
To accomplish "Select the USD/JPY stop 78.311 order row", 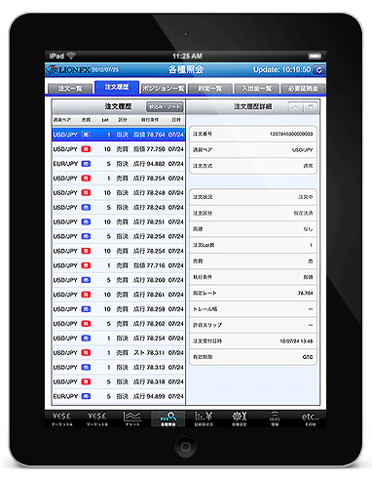I will tap(119, 353).
